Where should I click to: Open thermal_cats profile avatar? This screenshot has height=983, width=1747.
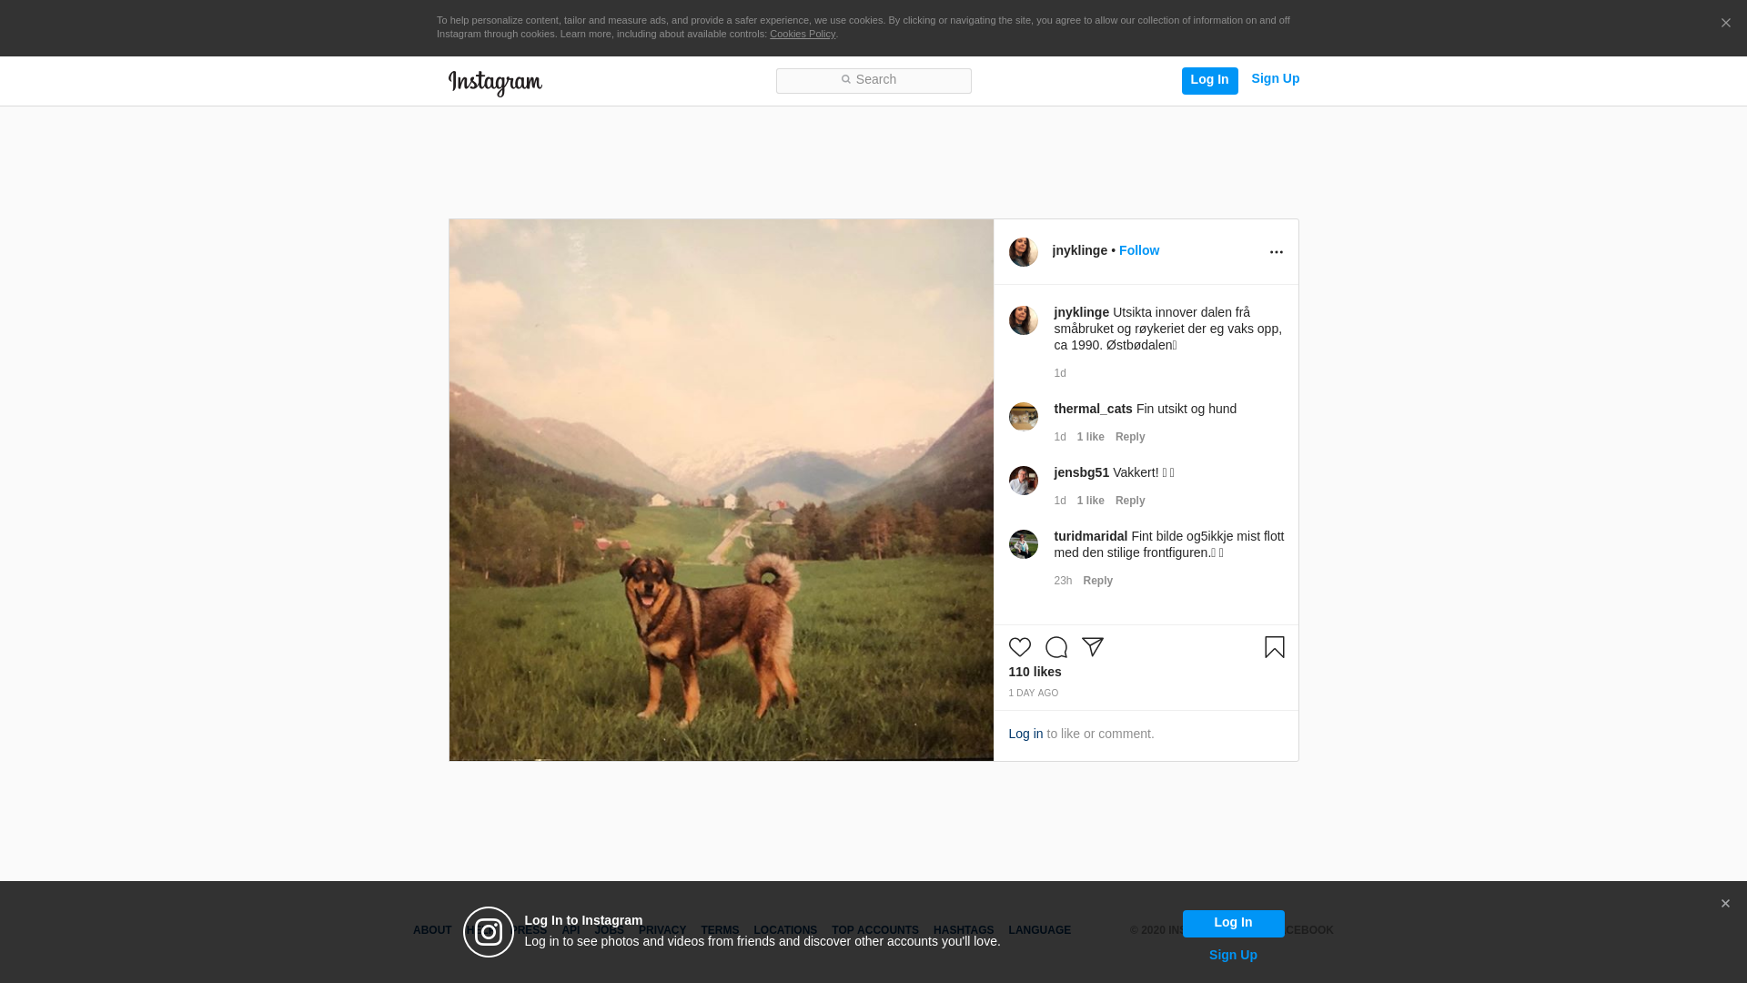pyautogui.click(x=1023, y=417)
